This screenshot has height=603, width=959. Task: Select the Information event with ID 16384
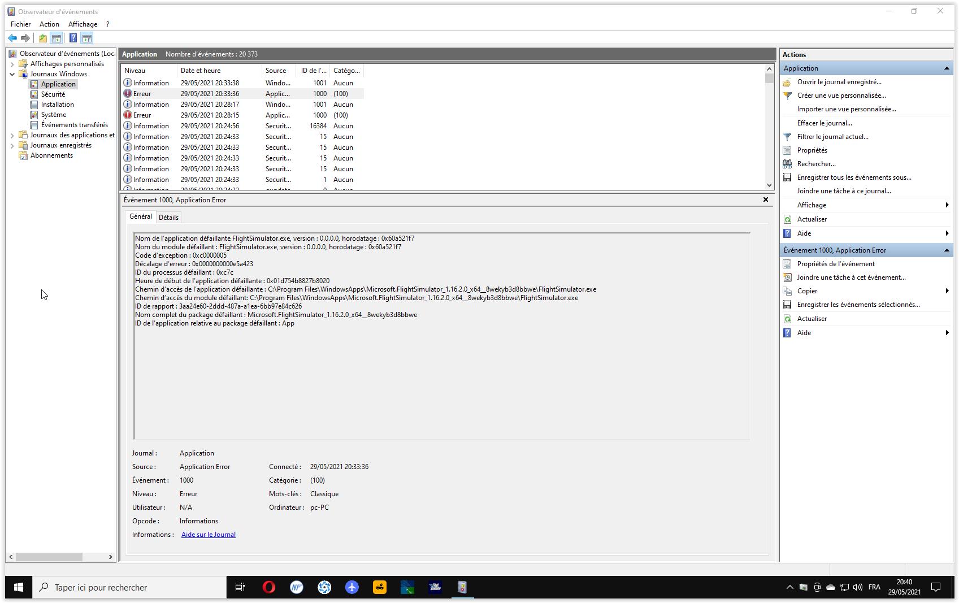pos(243,126)
